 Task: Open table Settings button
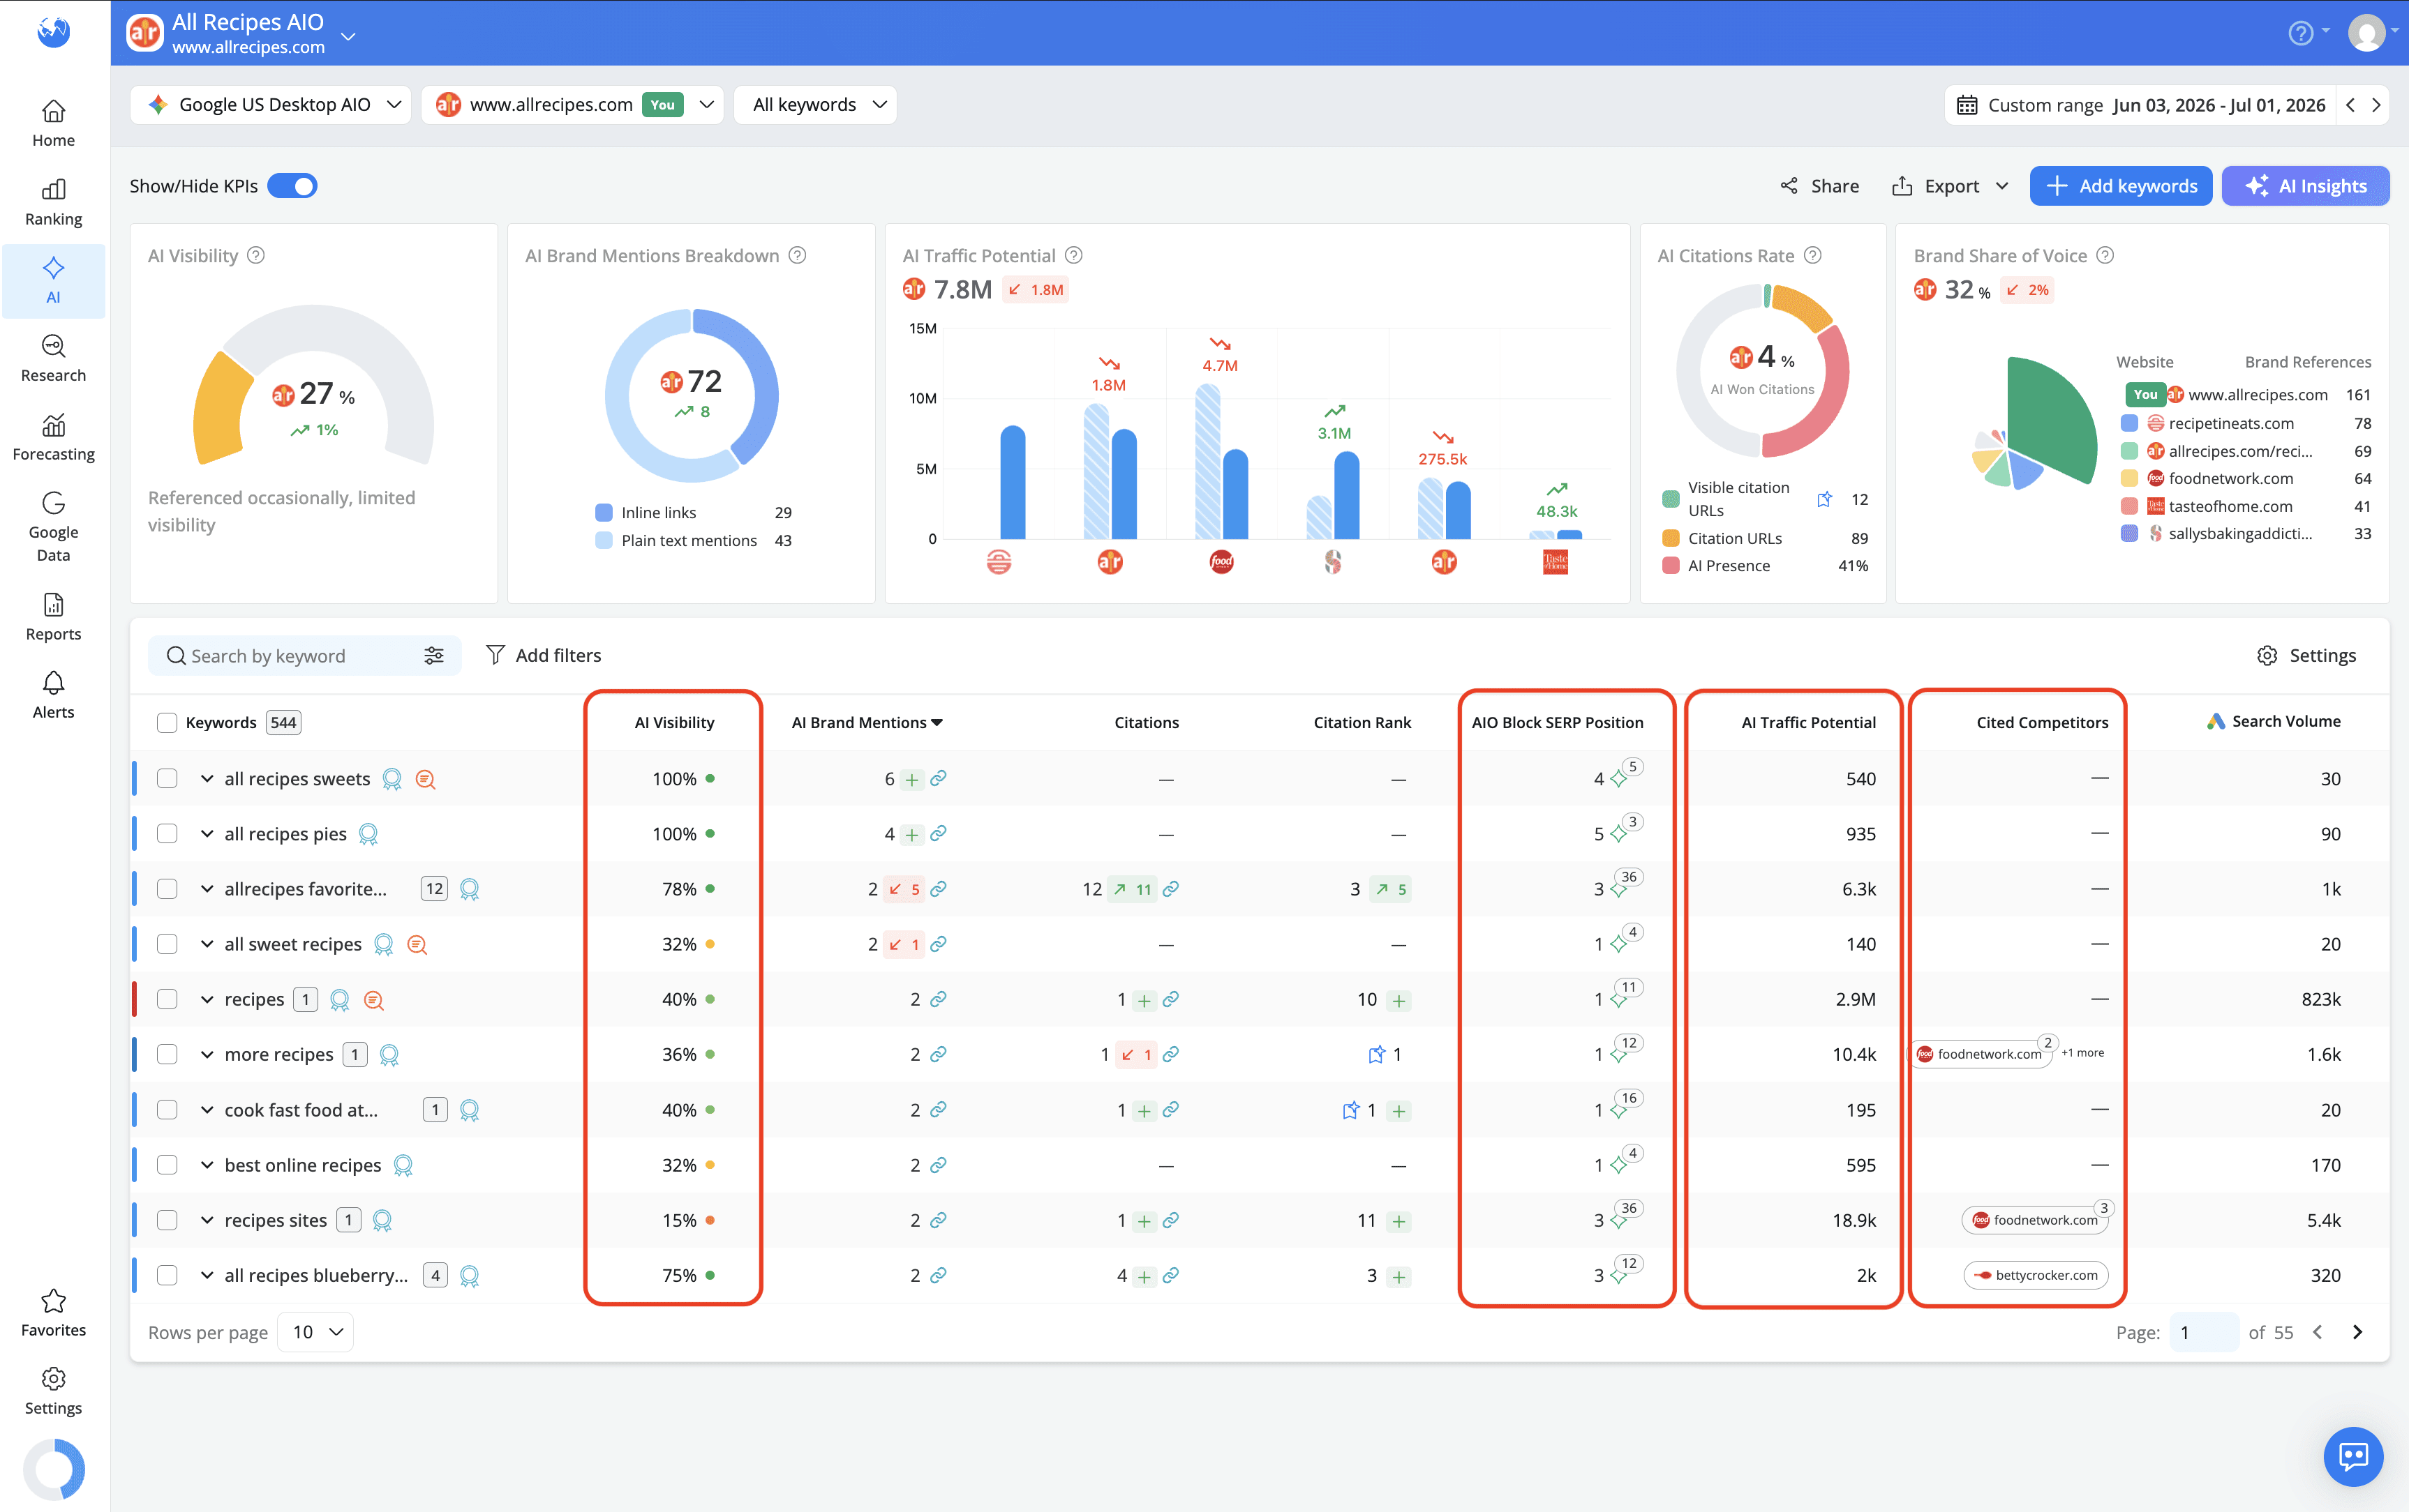click(x=2307, y=655)
